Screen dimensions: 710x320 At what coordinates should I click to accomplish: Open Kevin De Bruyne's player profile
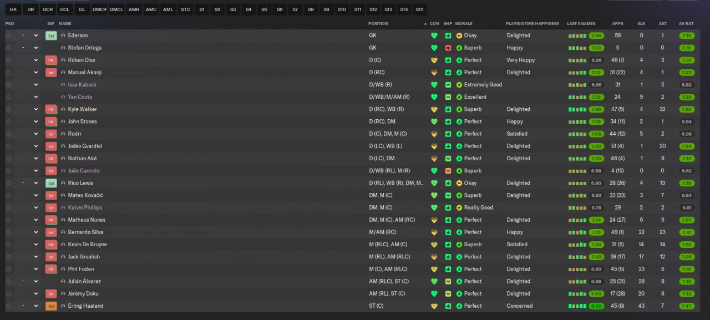87,245
